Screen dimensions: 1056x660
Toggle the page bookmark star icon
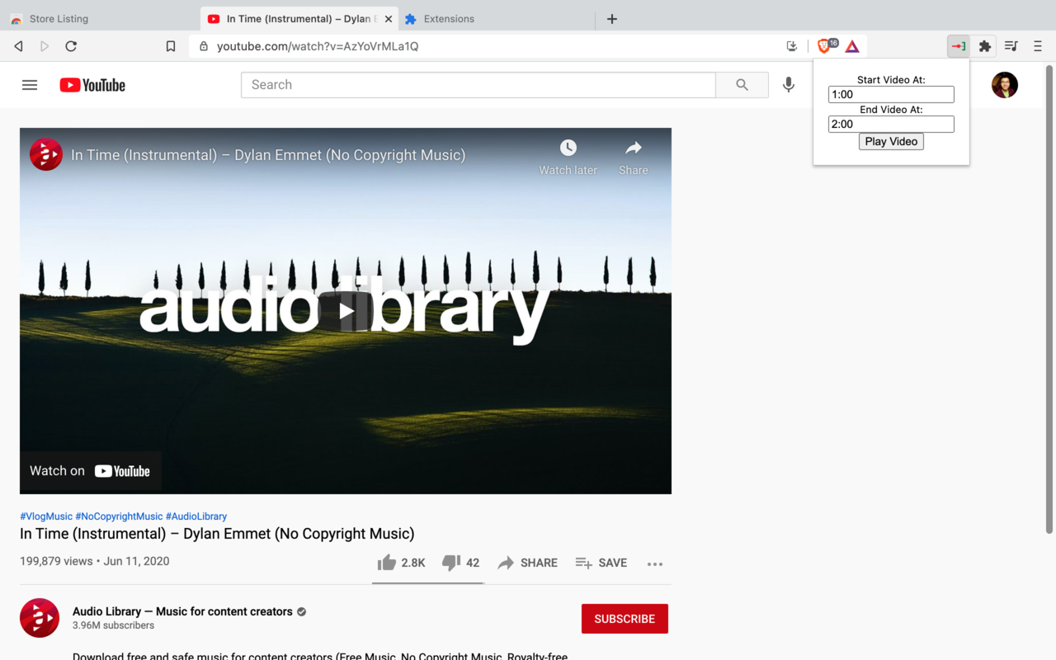(171, 46)
